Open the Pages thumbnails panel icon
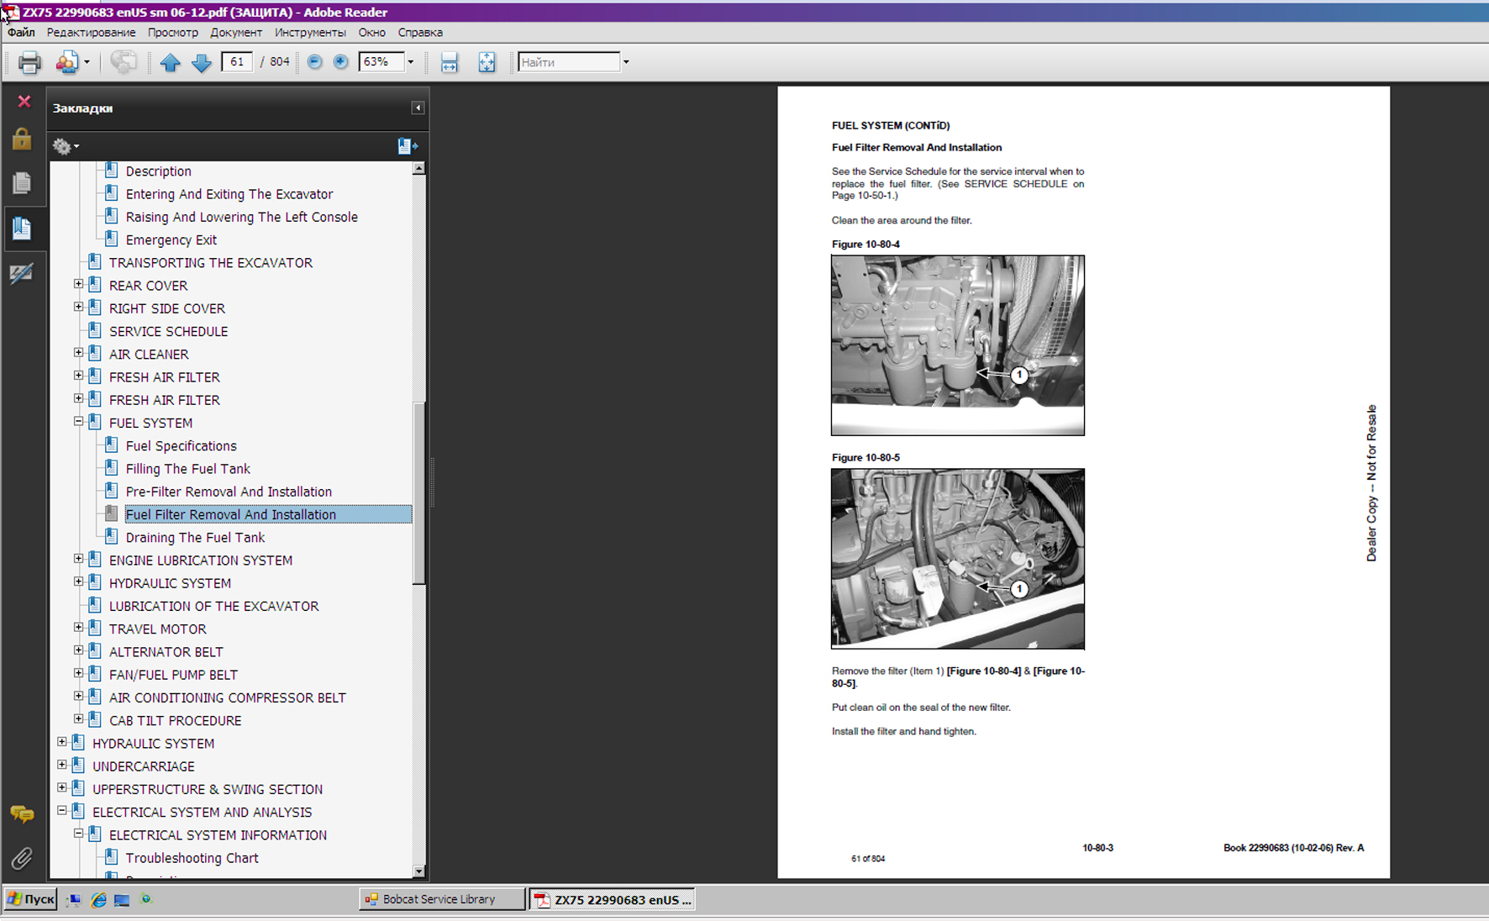The width and height of the screenshot is (1489, 921). [x=22, y=183]
